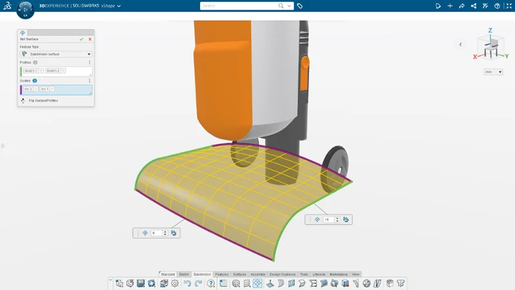The width and height of the screenshot is (515, 290).
Task: Click the Save icon in bottom toolbar
Action: click(140, 283)
